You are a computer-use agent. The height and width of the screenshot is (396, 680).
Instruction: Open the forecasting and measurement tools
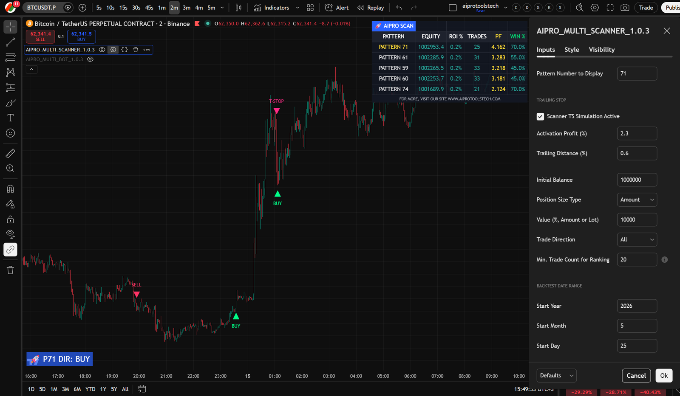tap(11, 87)
